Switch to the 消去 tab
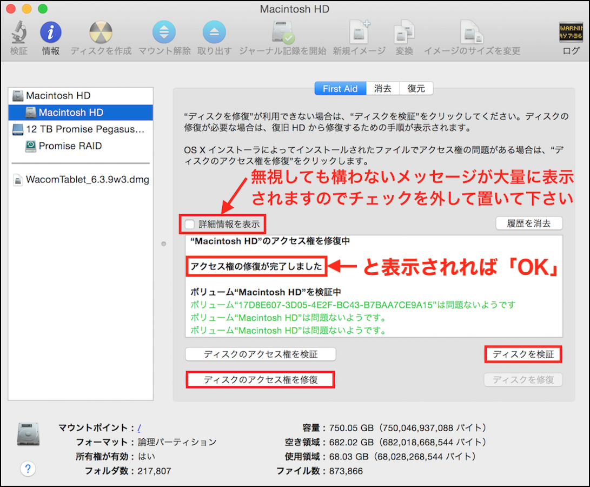Screen dimensions: 590x487 pyautogui.click(x=383, y=89)
